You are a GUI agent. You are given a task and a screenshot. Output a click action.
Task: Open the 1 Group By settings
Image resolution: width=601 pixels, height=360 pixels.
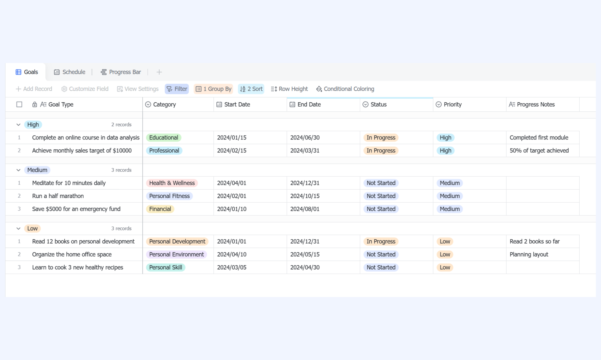[x=213, y=89]
